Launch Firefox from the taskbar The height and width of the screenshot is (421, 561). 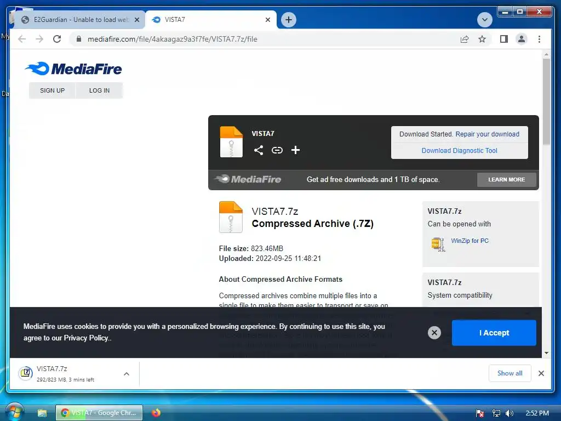pyautogui.click(x=156, y=413)
